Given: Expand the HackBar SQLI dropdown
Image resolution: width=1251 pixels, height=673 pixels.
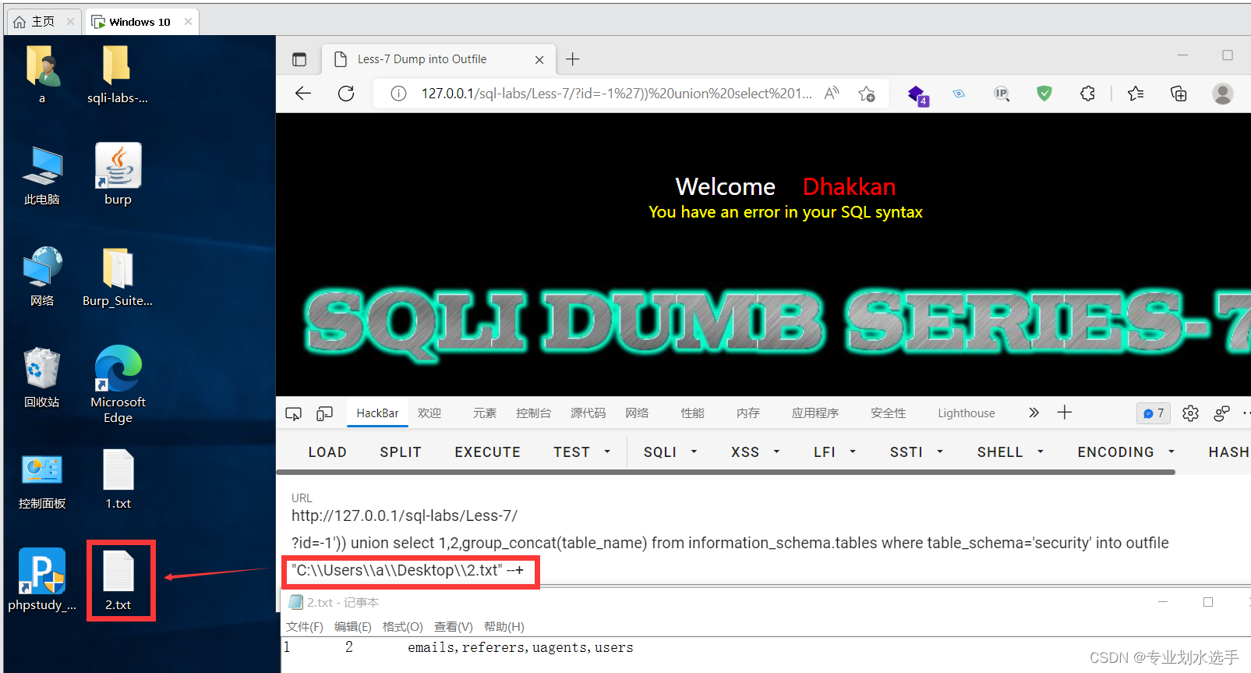Looking at the screenshot, I should [x=670, y=452].
